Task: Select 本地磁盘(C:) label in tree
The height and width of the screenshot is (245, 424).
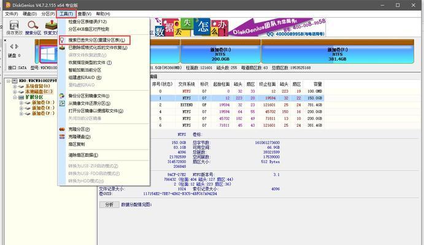Action: [39, 92]
